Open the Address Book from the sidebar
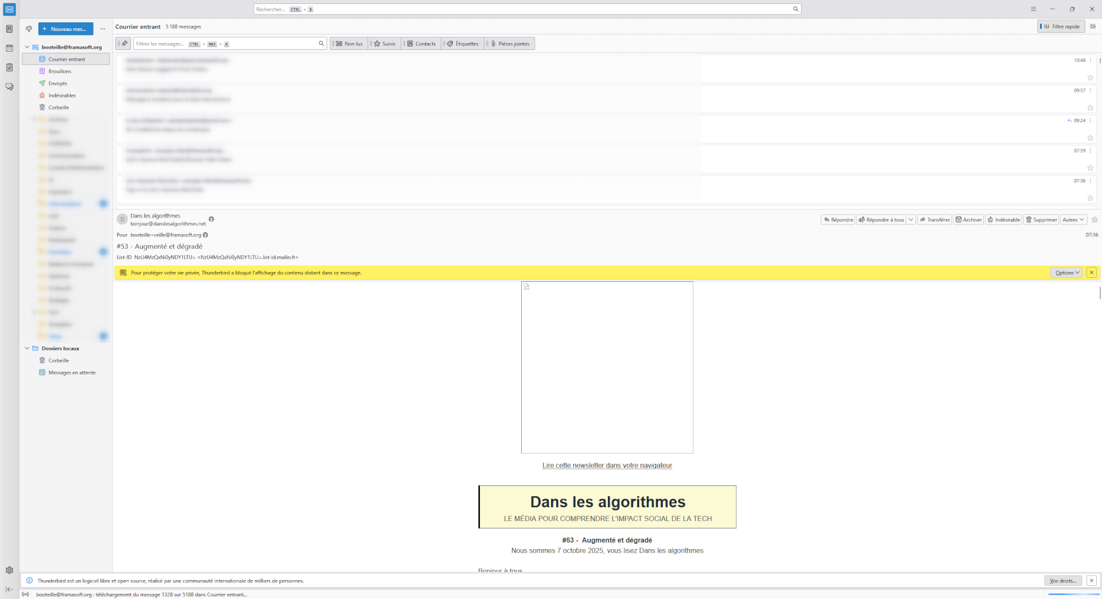 coord(9,29)
